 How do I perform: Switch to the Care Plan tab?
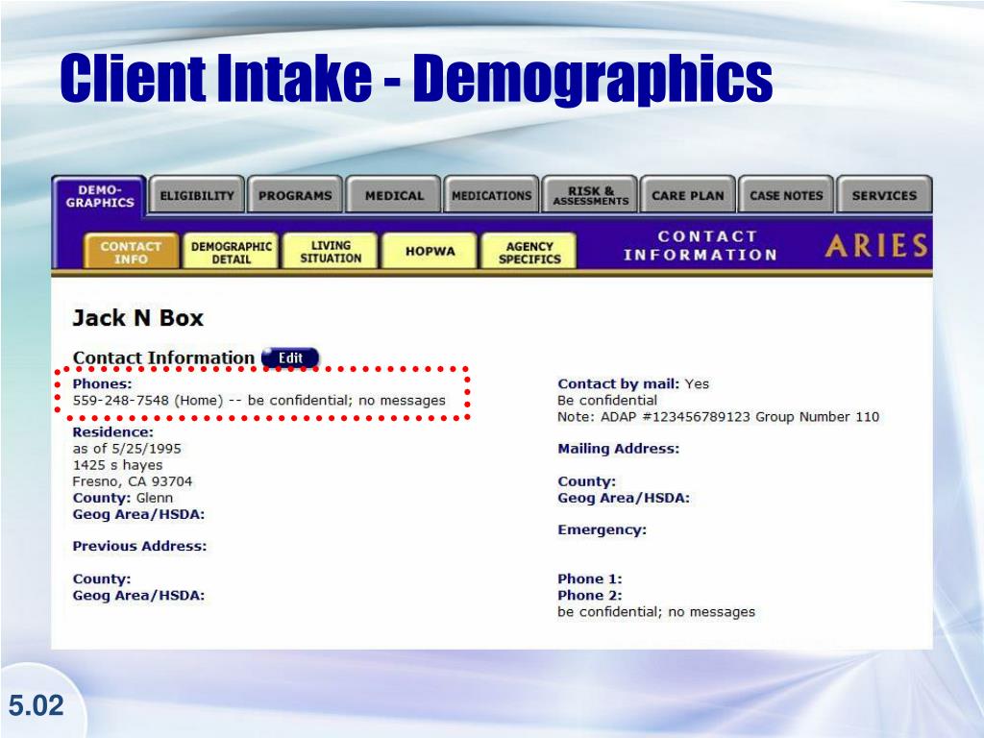coord(688,195)
